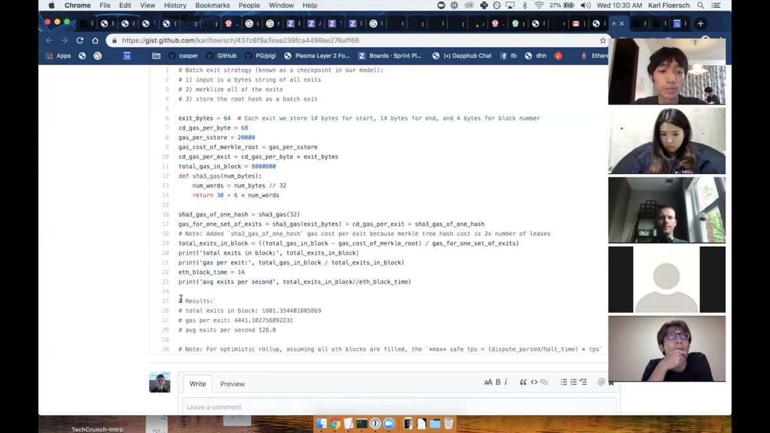Open the Bookmarks menu
The width and height of the screenshot is (770, 433).
212,5
